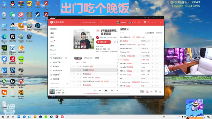Open PUBG desktop shortcut
Image resolution: width=212 pixels, height=119 pixels.
click(x=21, y=71)
